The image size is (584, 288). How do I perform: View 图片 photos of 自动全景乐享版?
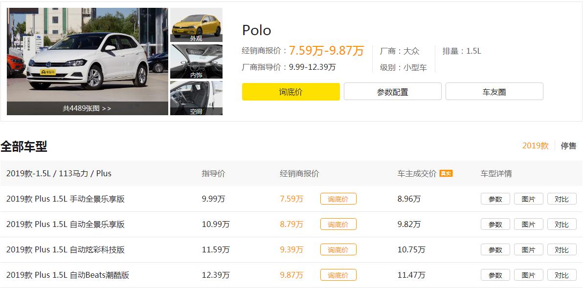pyautogui.click(x=528, y=224)
